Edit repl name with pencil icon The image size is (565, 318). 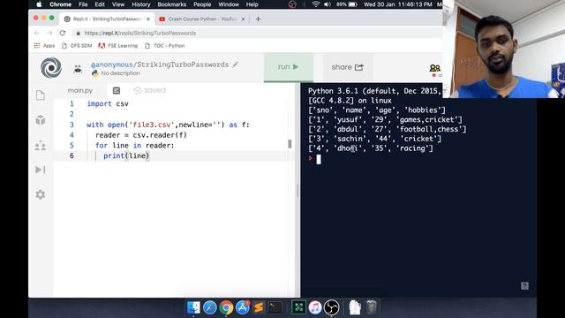(x=236, y=64)
